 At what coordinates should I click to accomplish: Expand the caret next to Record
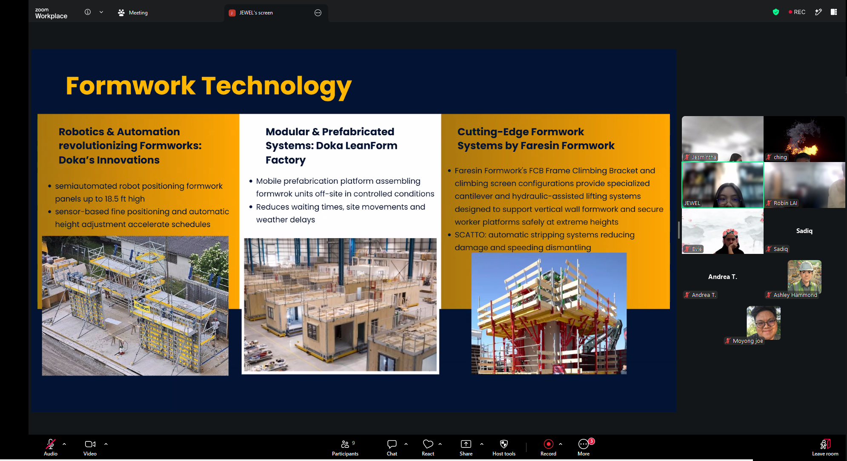(x=561, y=444)
